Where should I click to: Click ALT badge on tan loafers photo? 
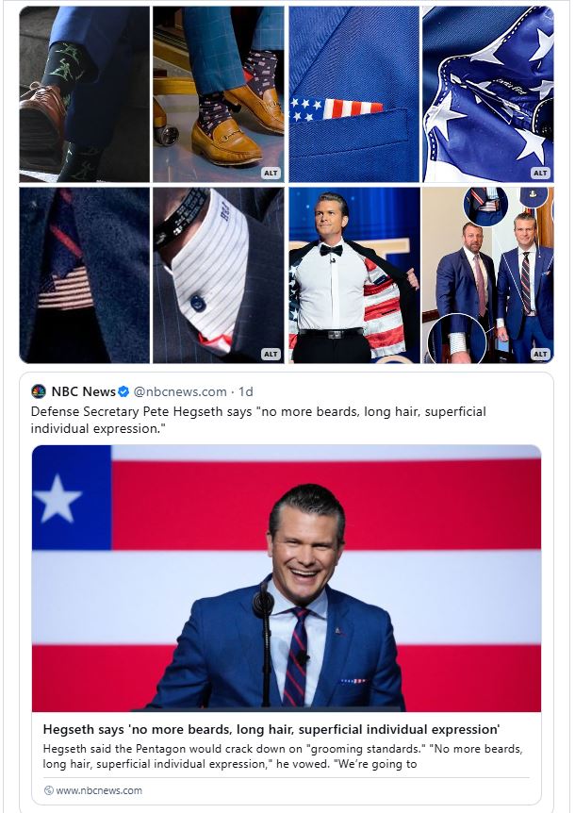pos(271,174)
